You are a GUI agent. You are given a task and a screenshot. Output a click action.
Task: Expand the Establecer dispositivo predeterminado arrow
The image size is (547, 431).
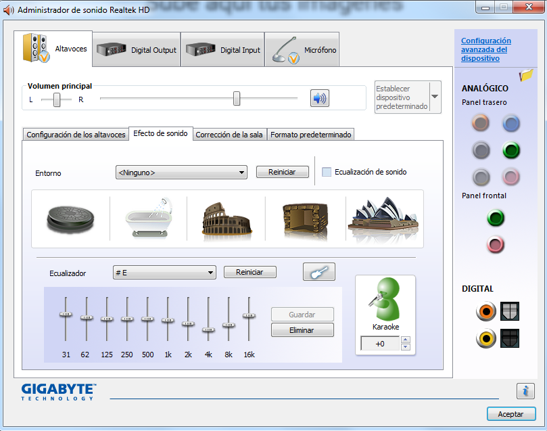tap(435, 97)
